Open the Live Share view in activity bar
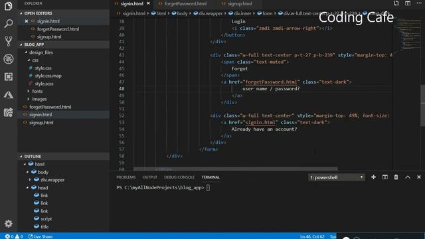This screenshot has height=239, width=425. 9,112
